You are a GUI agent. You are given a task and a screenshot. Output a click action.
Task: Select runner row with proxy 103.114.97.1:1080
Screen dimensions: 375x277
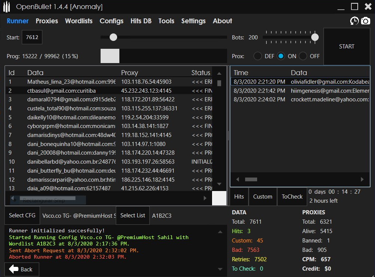point(109,144)
